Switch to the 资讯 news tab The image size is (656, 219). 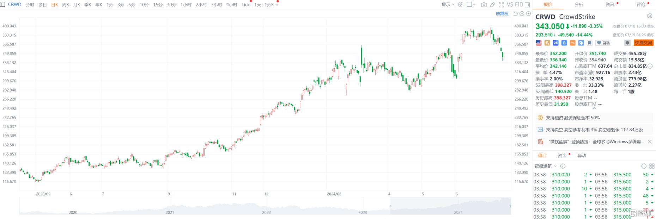pyautogui.click(x=610, y=5)
